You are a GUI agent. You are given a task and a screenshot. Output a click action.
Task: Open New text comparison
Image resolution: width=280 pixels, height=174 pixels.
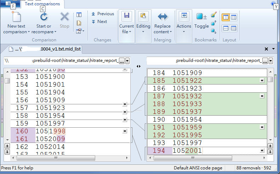click(16, 22)
